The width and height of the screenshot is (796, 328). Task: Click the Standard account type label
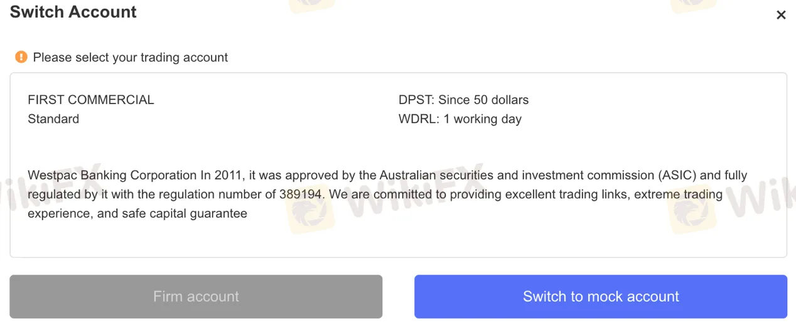(53, 119)
